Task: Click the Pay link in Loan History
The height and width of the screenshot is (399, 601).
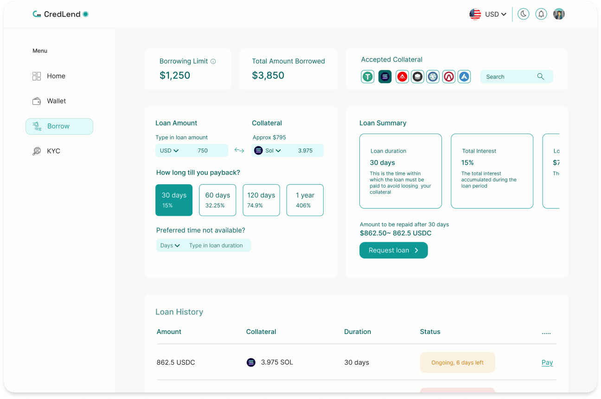Action: (547, 362)
